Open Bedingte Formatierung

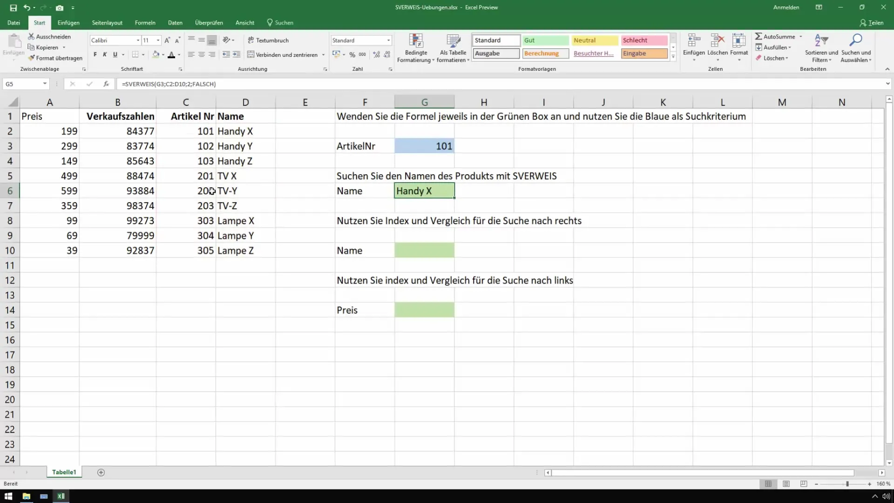416,48
